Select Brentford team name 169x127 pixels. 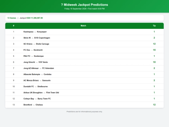[x=28, y=105]
